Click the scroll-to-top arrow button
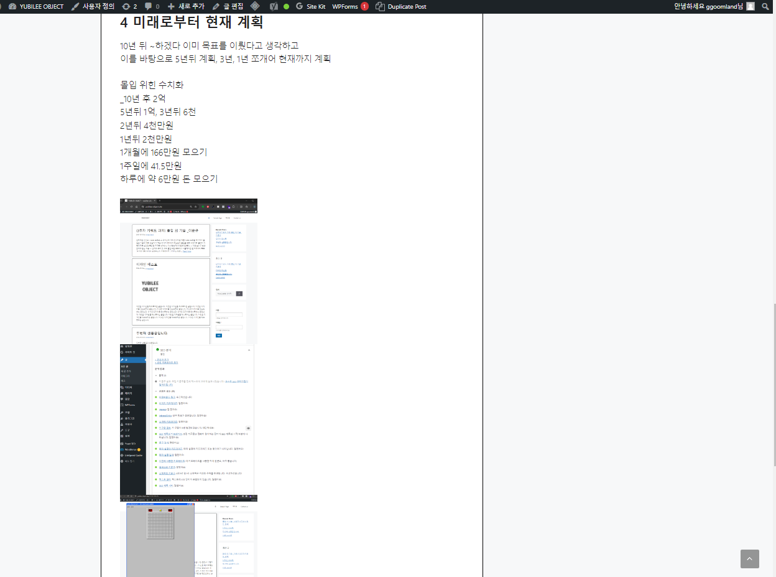 tap(750, 559)
